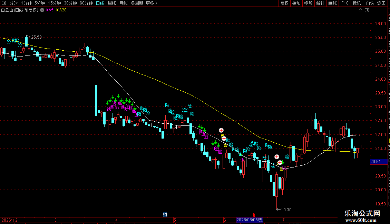This screenshot has width=390, height=224.
Task: Click the 22.00 price axis label
Action: tap(380, 135)
